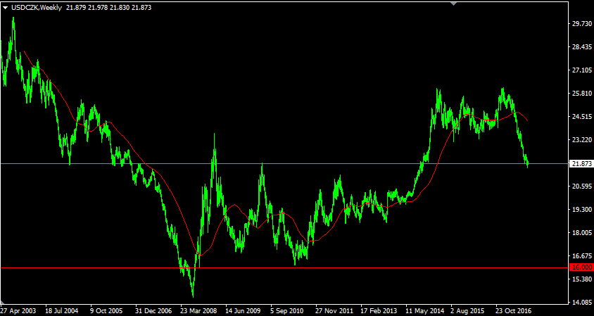Click the 28.435 price scale label
The height and width of the screenshot is (316, 594).
[x=581, y=46]
